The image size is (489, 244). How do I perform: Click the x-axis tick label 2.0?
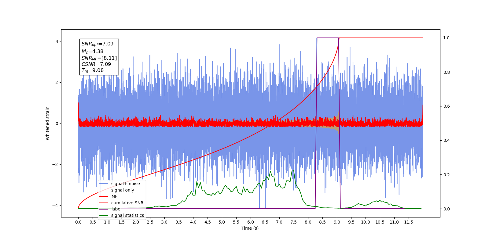click(136, 222)
